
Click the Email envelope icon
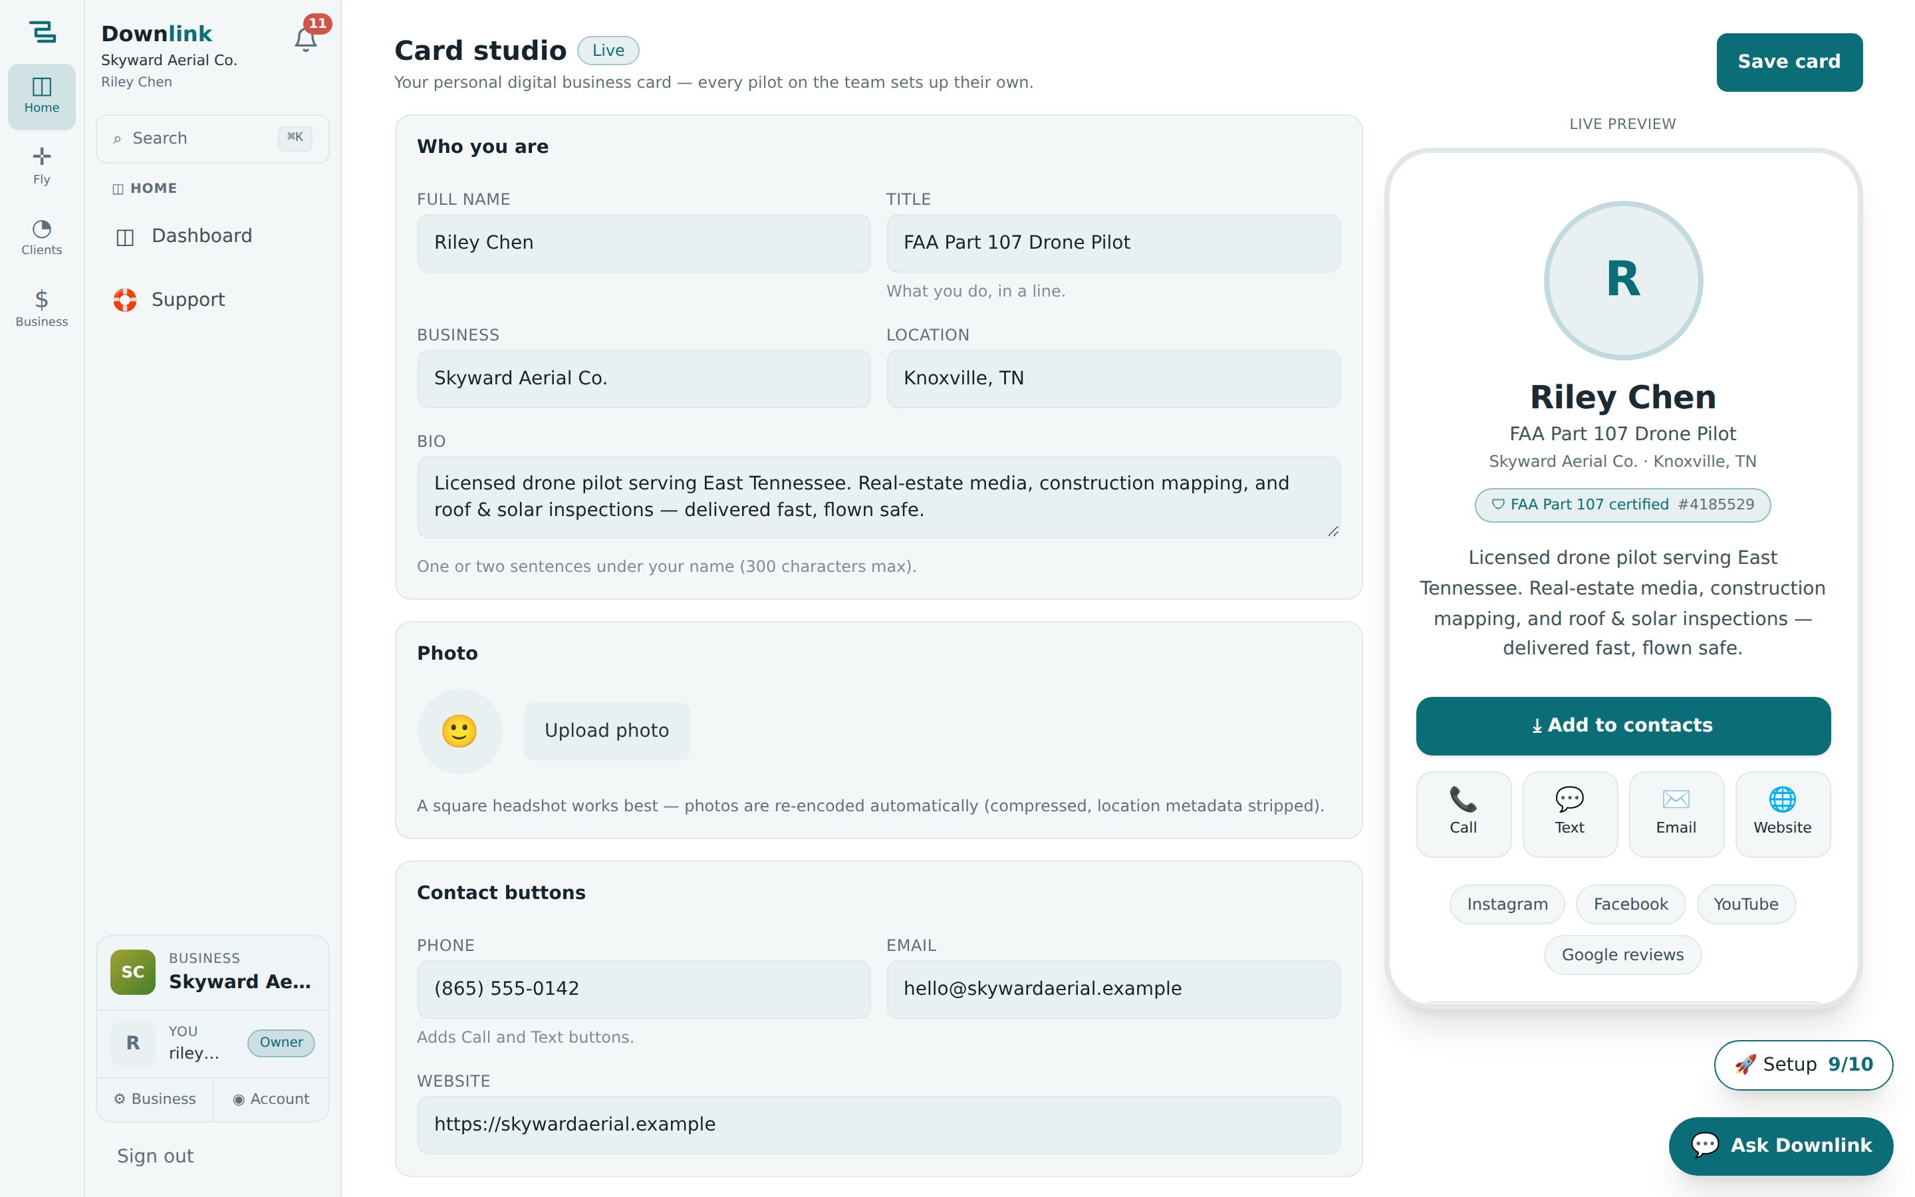coord(1675,799)
